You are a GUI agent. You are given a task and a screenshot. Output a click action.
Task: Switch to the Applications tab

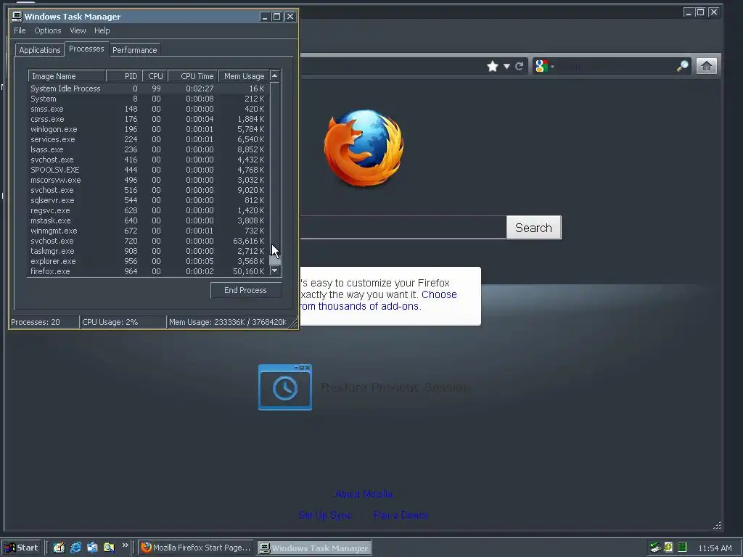point(40,50)
